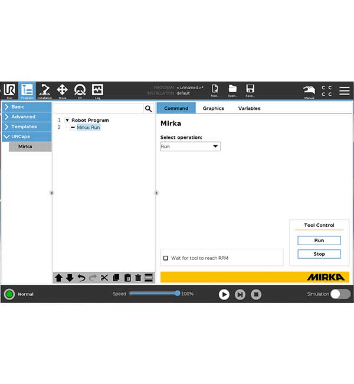Select the Mirka: Run tree node
The image size is (354, 384).
tap(88, 128)
